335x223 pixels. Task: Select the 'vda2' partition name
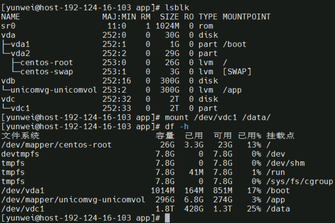click(20, 53)
